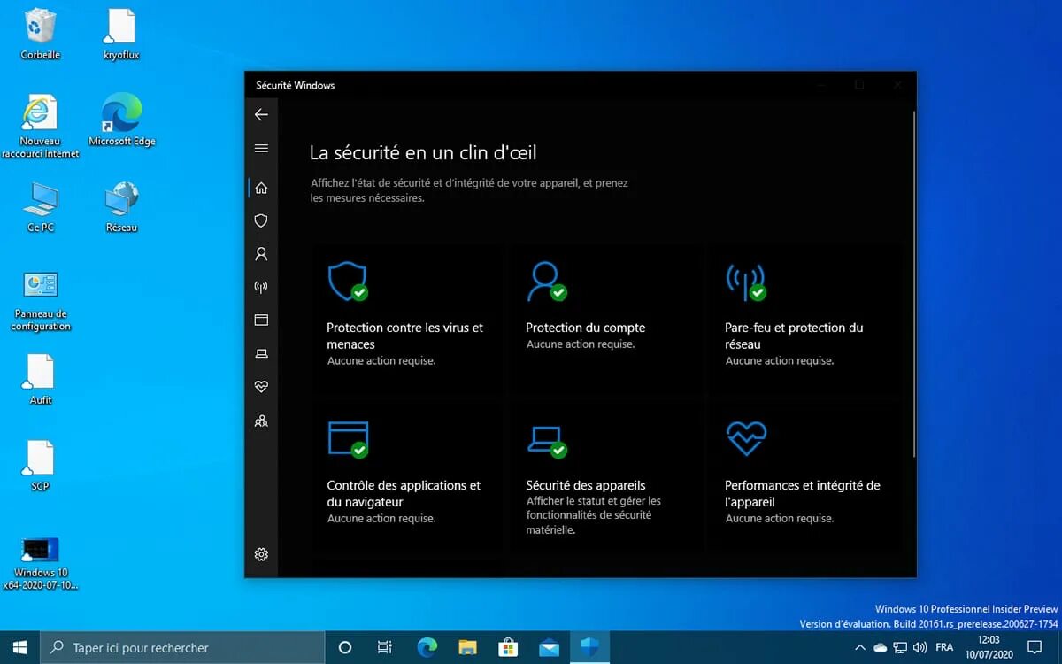Open the Windows Start menu
Viewport: 1062px width, 664px height.
(19, 647)
